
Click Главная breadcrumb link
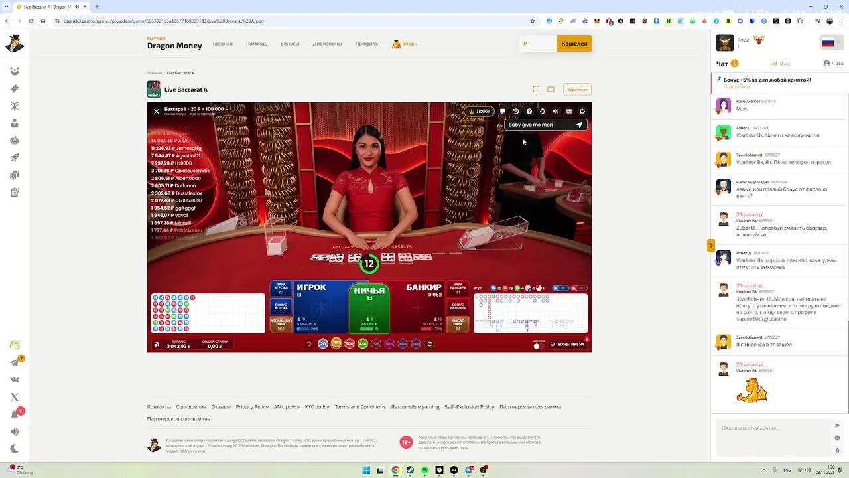click(x=155, y=73)
